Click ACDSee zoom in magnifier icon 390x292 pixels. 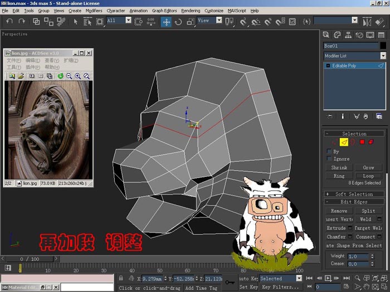click(x=78, y=76)
